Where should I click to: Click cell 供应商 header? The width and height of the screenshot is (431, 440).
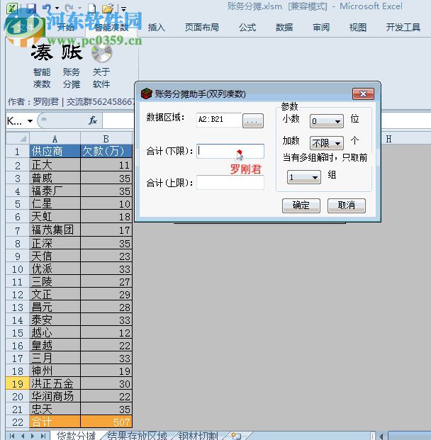tap(55, 151)
